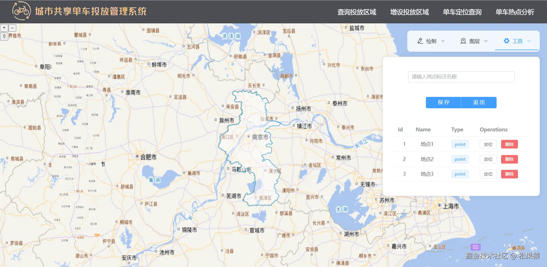Select the pencil draw (绘制) icon
547x267 pixels.
(x=420, y=41)
